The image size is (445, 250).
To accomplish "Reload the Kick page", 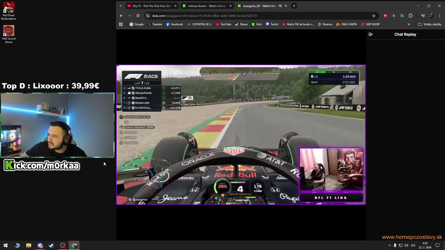I will click(x=138, y=16).
